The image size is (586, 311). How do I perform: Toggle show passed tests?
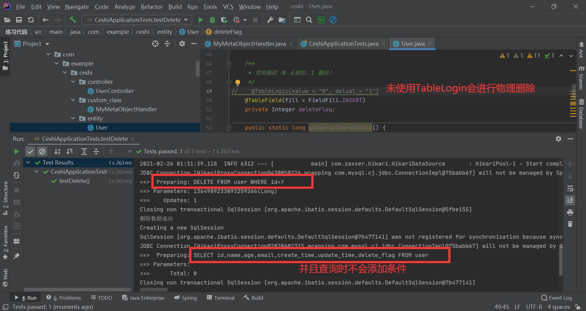point(30,152)
